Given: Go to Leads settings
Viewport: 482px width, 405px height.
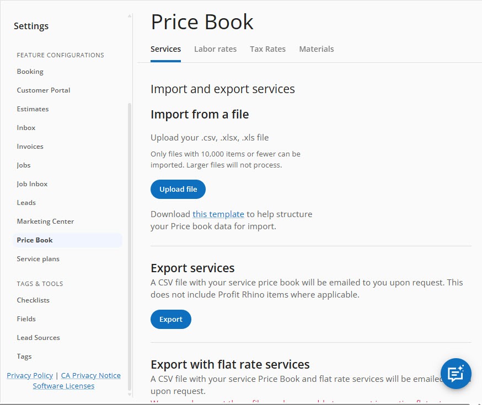Looking at the screenshot, I should tap(26, 203).
